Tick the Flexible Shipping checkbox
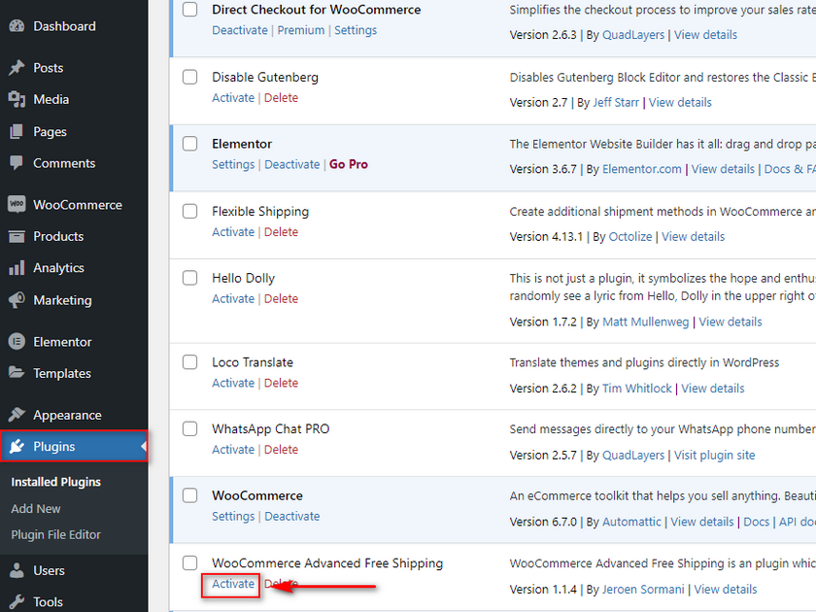 [190, 212]
